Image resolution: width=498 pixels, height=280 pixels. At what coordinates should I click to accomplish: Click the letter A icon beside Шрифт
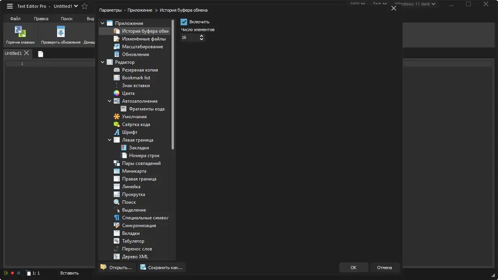[116, 132]
